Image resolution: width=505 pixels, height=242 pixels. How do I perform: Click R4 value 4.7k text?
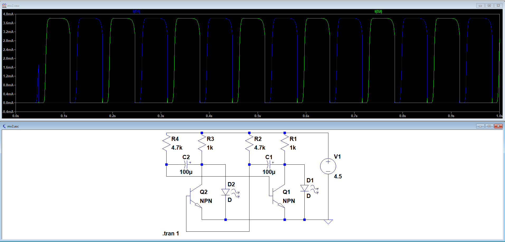177,148
